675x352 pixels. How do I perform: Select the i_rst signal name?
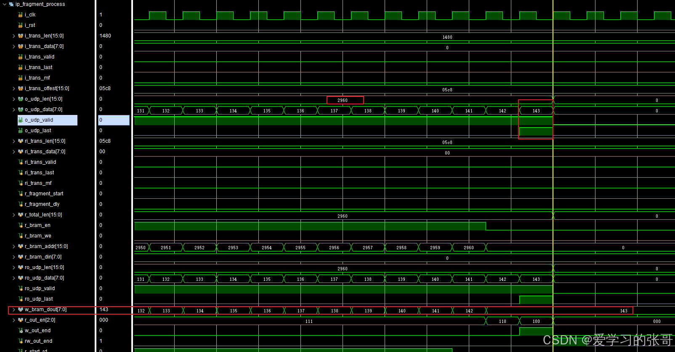pos(30,25)
